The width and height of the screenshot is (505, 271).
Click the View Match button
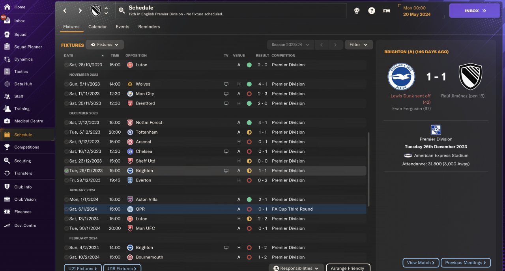421,263
